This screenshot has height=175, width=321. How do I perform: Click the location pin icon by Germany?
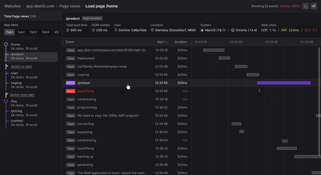[x=152, y=30]
